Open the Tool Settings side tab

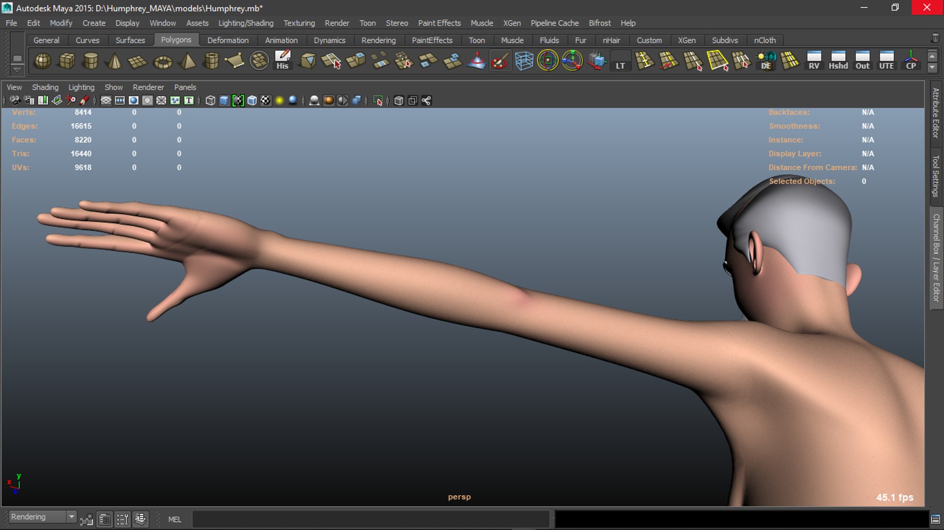click(936, 176)
